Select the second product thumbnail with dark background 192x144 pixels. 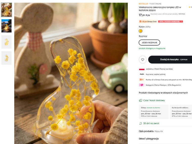[x=7, y=26]
